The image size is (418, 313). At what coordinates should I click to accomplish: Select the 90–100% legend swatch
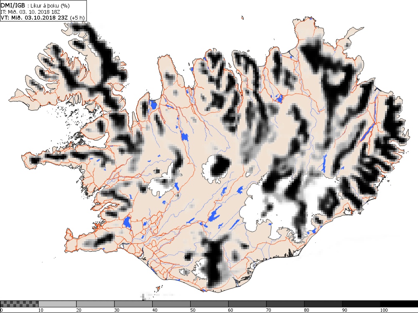[x=361, y=304]
